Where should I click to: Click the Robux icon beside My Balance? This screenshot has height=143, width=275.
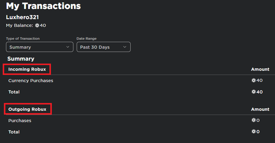[x=37, y=26]
